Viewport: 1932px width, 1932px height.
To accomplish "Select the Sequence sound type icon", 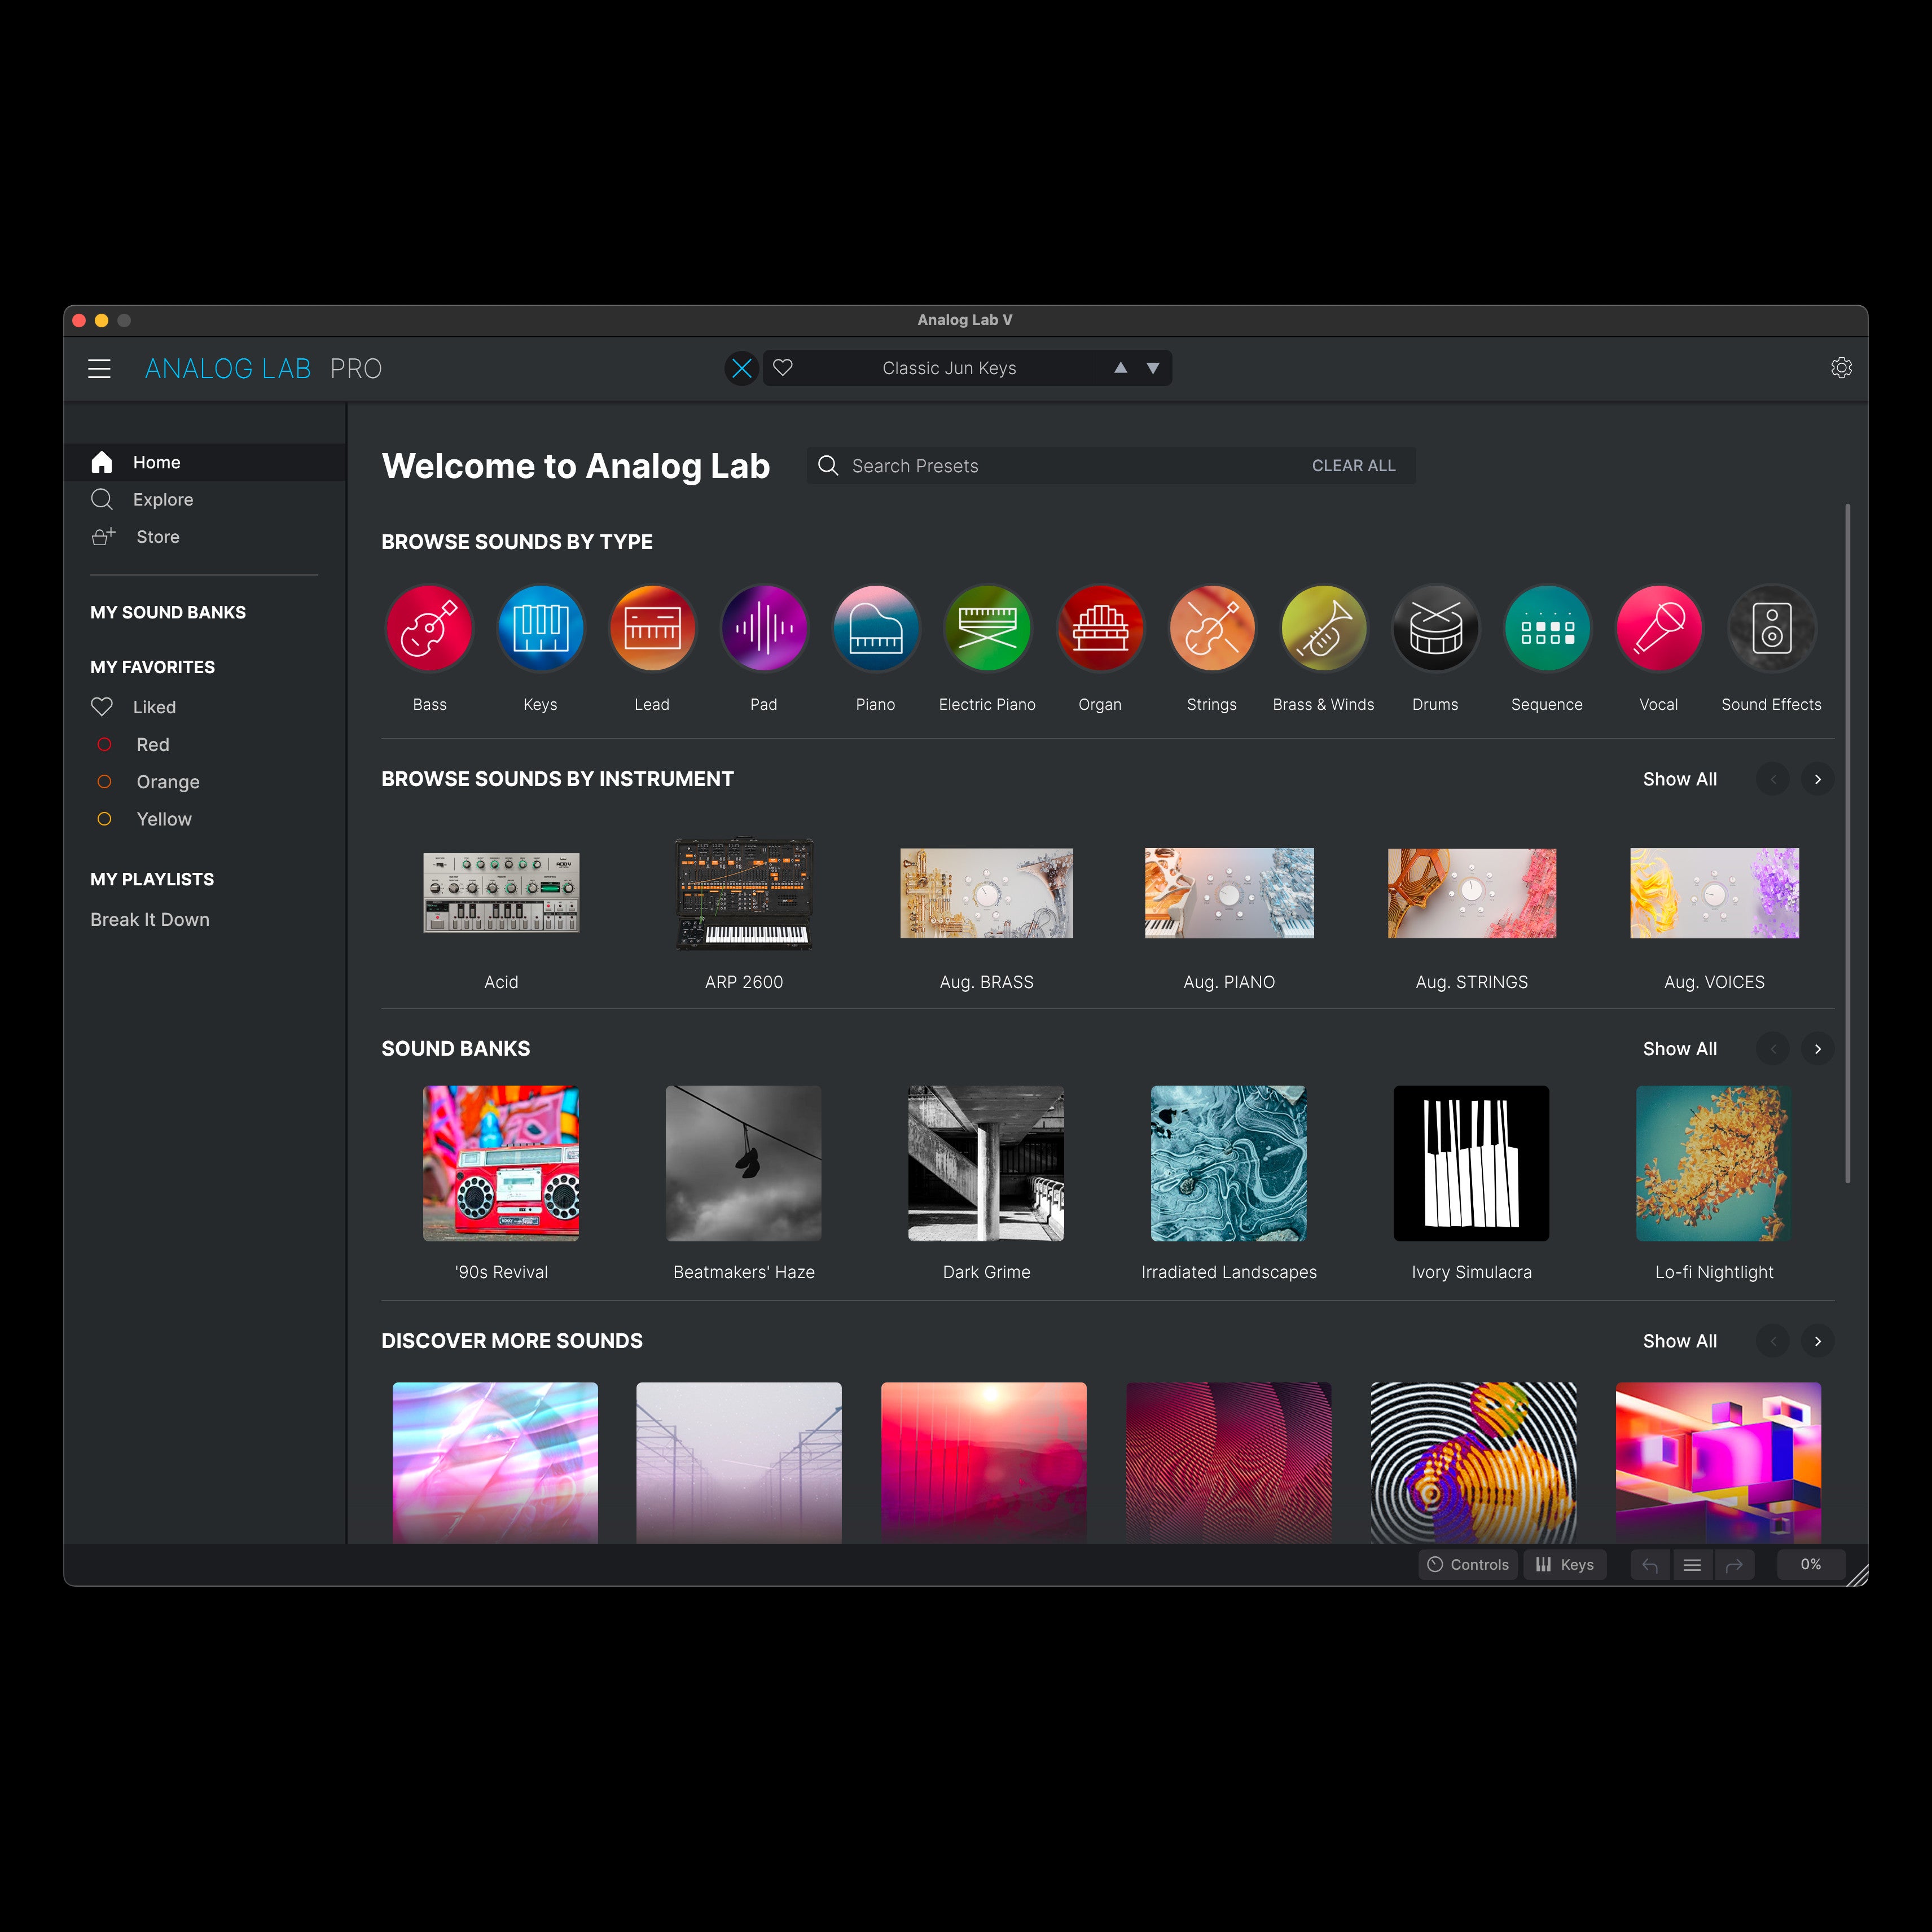I will point(1547,628).
